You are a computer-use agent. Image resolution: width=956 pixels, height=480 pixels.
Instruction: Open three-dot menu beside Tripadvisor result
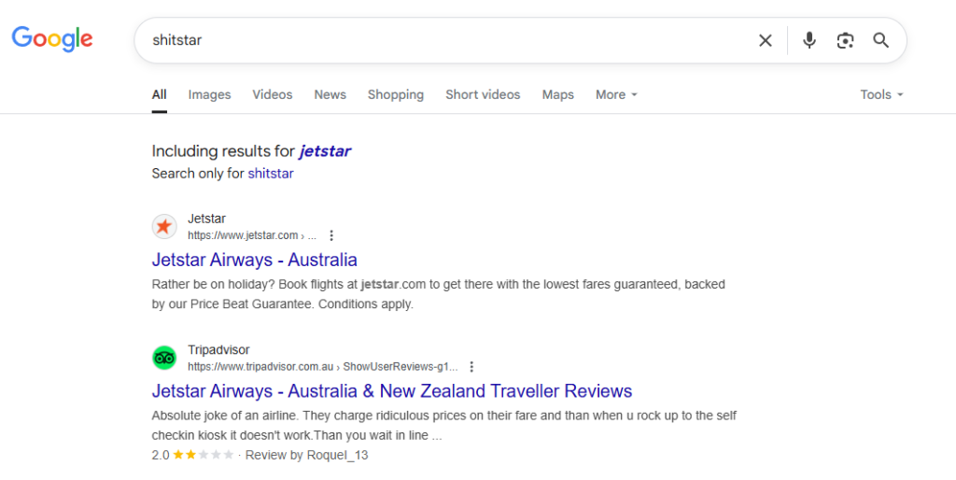pyautogui.click(x=471, y=366)
